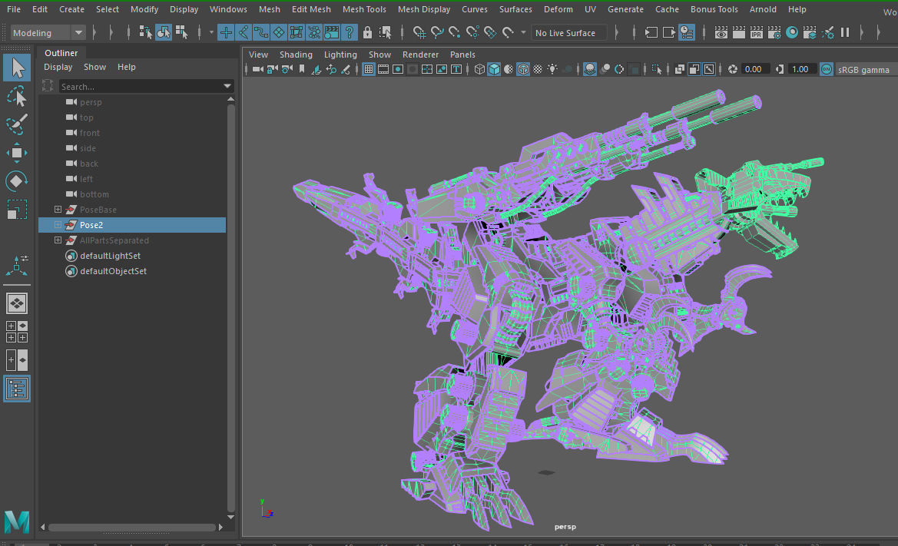Open the Outliner Display menu
This screenshot has width=898, height=546.
click(x=58, y=67)
